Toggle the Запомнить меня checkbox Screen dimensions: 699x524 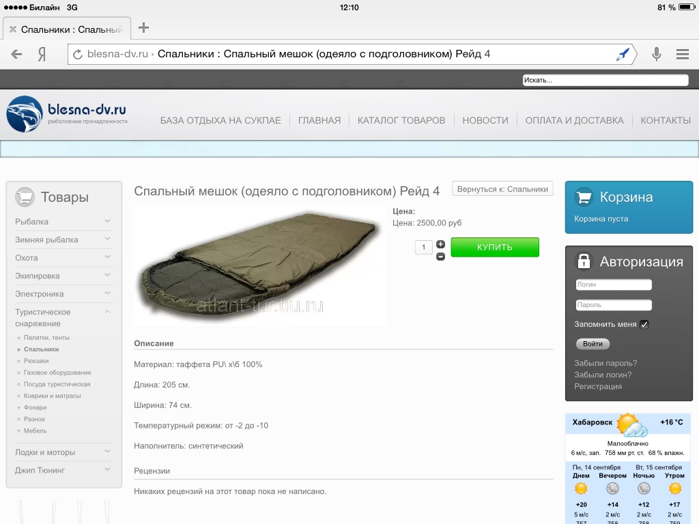(644, 325)
